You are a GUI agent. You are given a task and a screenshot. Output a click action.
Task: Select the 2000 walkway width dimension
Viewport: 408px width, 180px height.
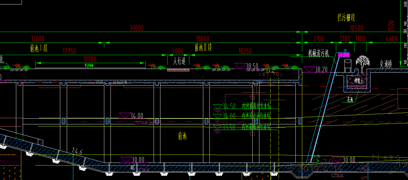click(x=178, y=51)
